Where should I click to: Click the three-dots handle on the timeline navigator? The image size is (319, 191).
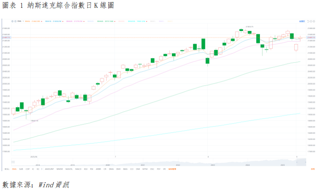click(x=13, y=162)
